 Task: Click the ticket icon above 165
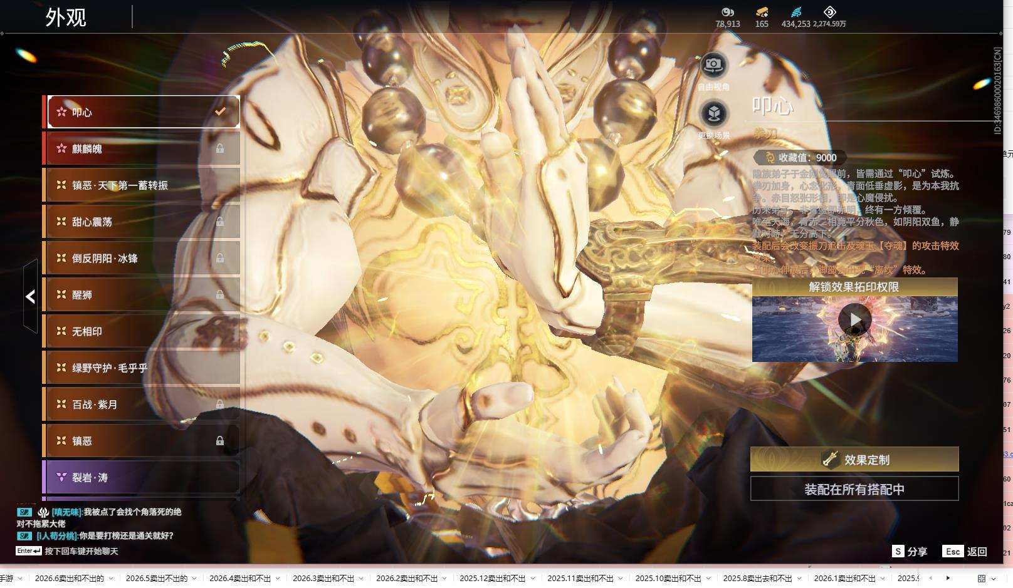(x=762, y=12)
